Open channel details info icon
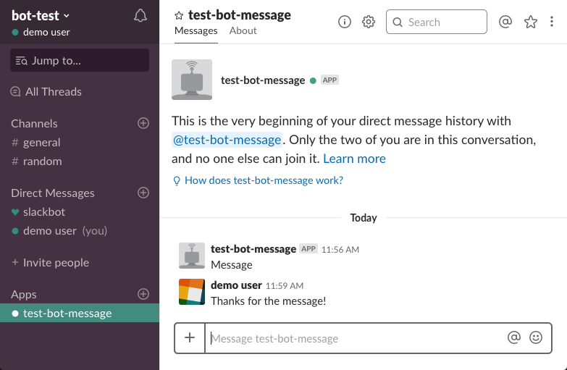The image size is (567, 370). [x=345, y=22]
